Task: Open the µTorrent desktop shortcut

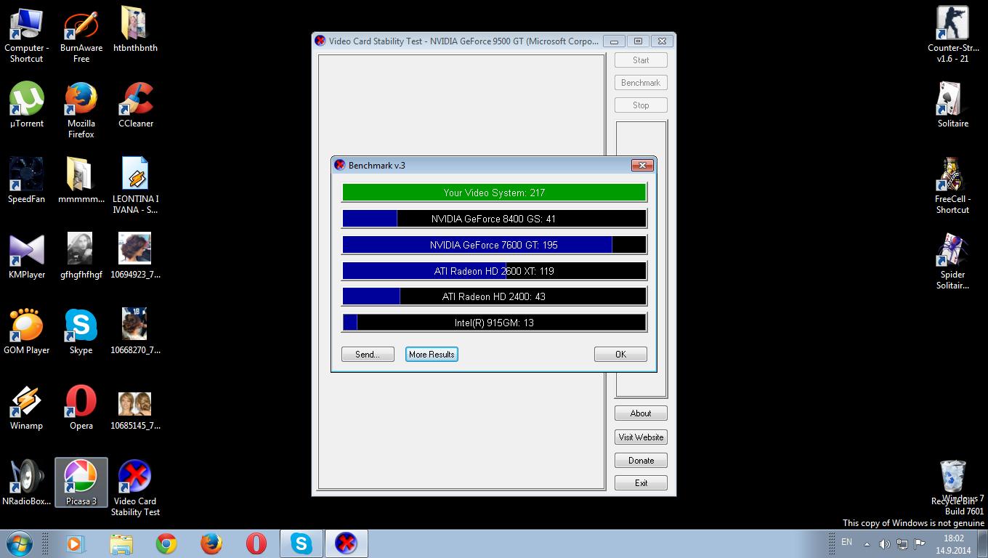Action: pyautogui.click(x=27, y=105)
